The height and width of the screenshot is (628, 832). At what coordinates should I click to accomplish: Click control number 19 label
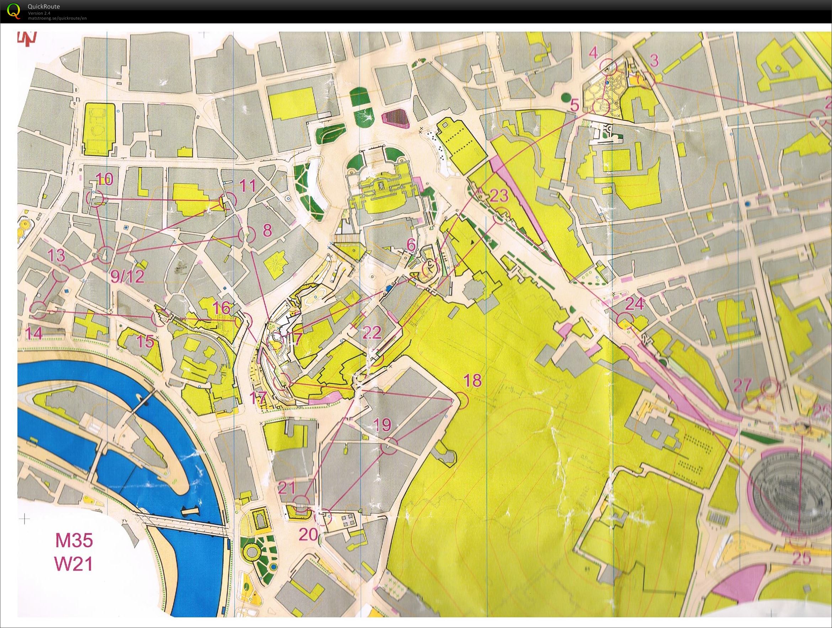tap(383, 425)
